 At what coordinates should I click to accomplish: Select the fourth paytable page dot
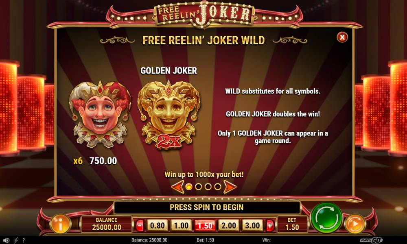click(217, 186)
